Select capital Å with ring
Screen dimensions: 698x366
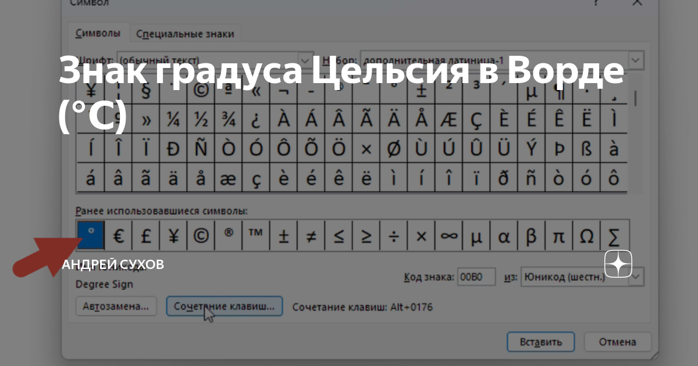tap(421, 119)
